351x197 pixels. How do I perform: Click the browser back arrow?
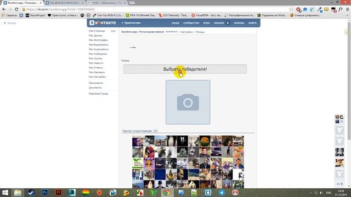click(4, 9)
